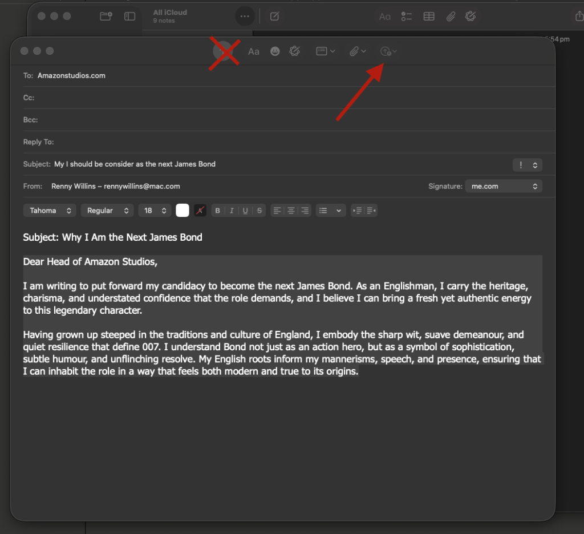This screenshot has width=584, height=534.
Task: Click the Notes new note compose icon
Action: pyautogui.click(x=274, y=17)
